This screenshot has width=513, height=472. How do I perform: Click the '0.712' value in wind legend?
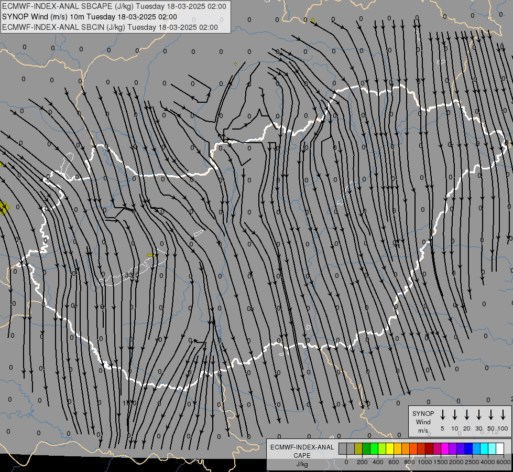(x=489, y=432)
